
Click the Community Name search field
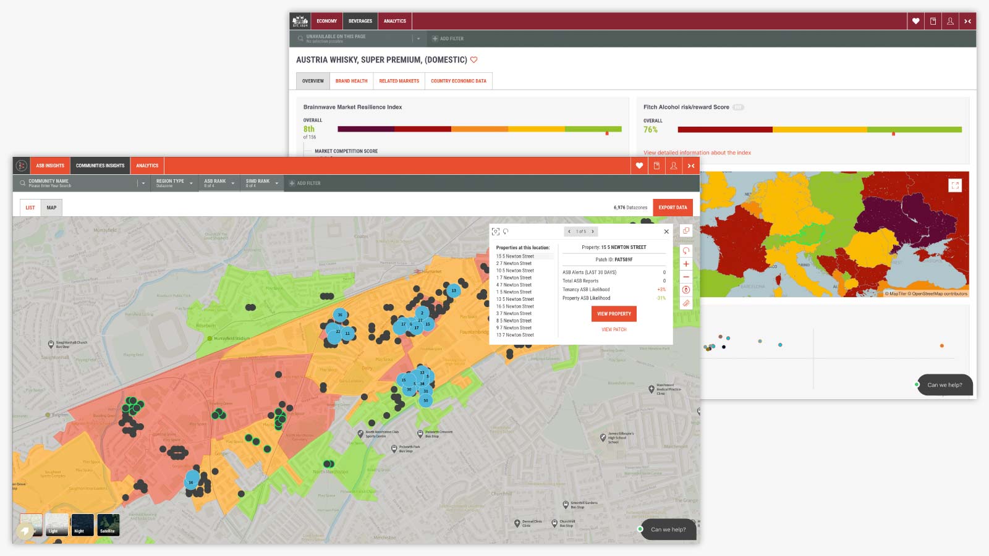[x=82, y=183]
